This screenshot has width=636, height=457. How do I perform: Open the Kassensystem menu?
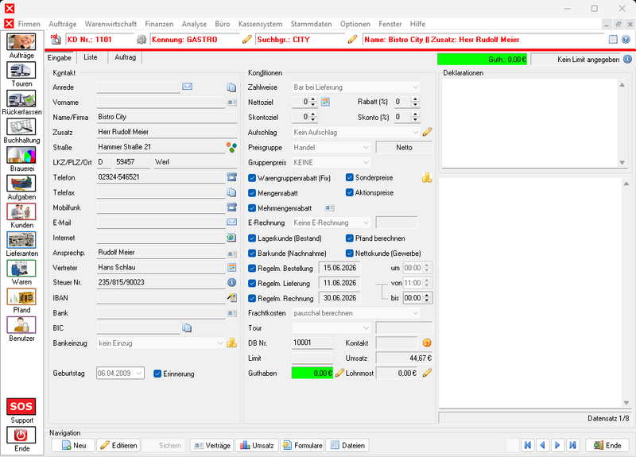(260, 24)
